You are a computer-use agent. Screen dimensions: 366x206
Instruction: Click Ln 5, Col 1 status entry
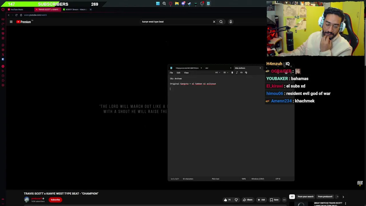[175, 179]
